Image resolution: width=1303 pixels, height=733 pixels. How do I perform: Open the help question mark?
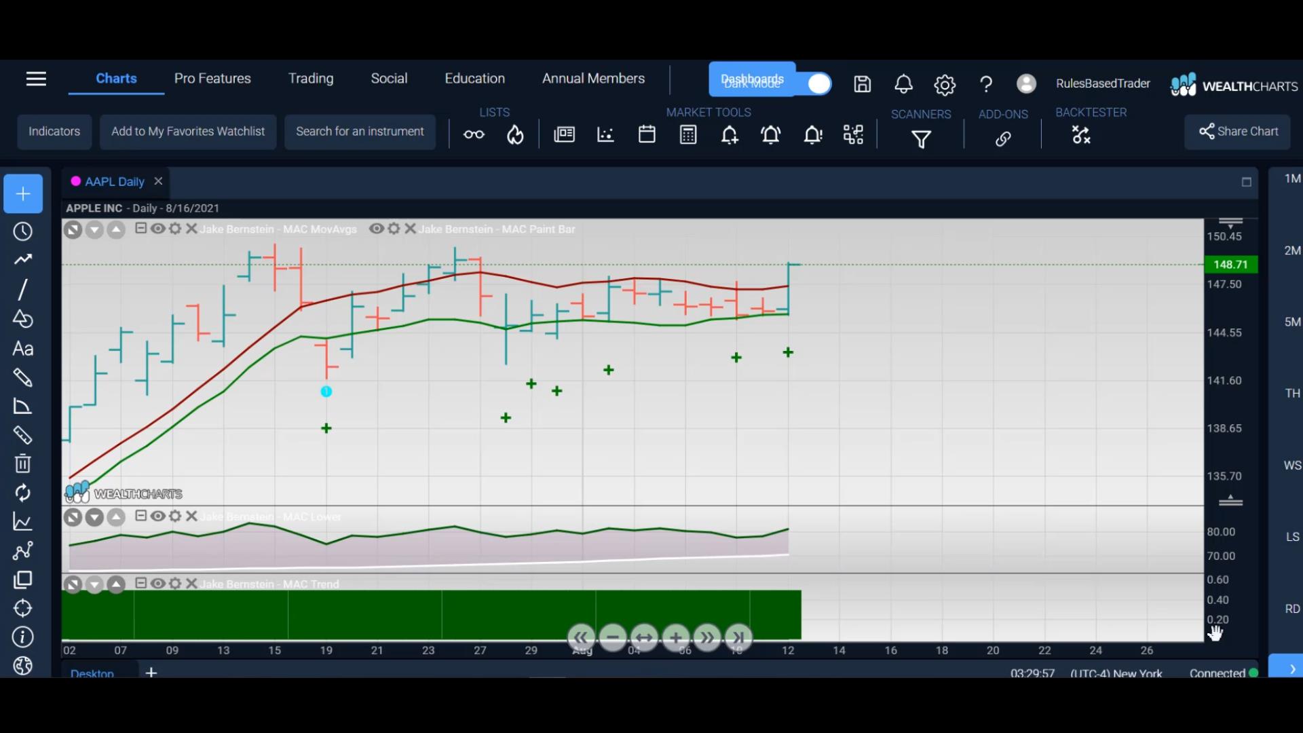[x=986, y=84]
